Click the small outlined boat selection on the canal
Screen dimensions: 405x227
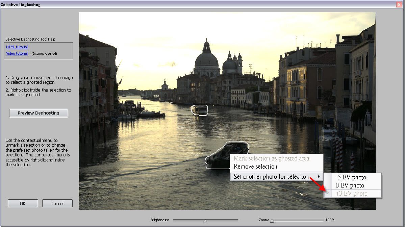[199, 110]
